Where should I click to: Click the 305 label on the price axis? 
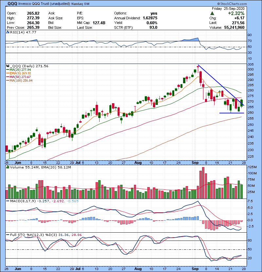coord(251,65)
